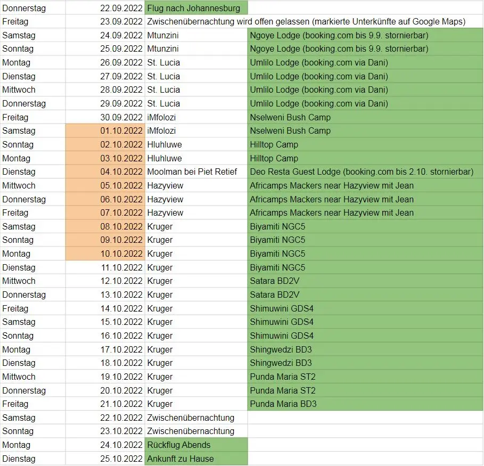Click Donnerstag in the 22.09.2022 row
The height and width of the screenshot is (466, 484).
[33, 7]
